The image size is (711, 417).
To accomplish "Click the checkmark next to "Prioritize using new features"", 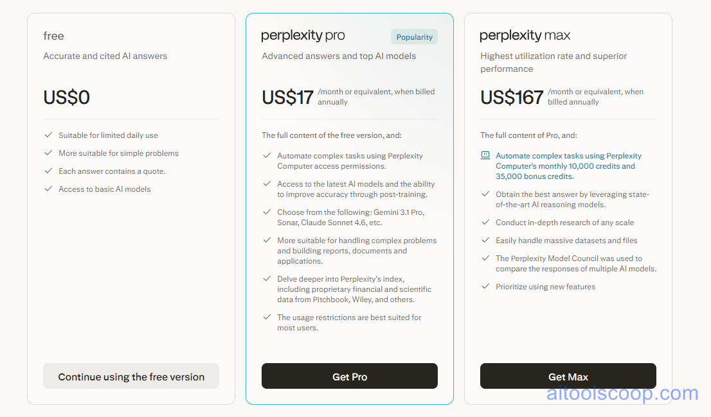I will point(486,286).
